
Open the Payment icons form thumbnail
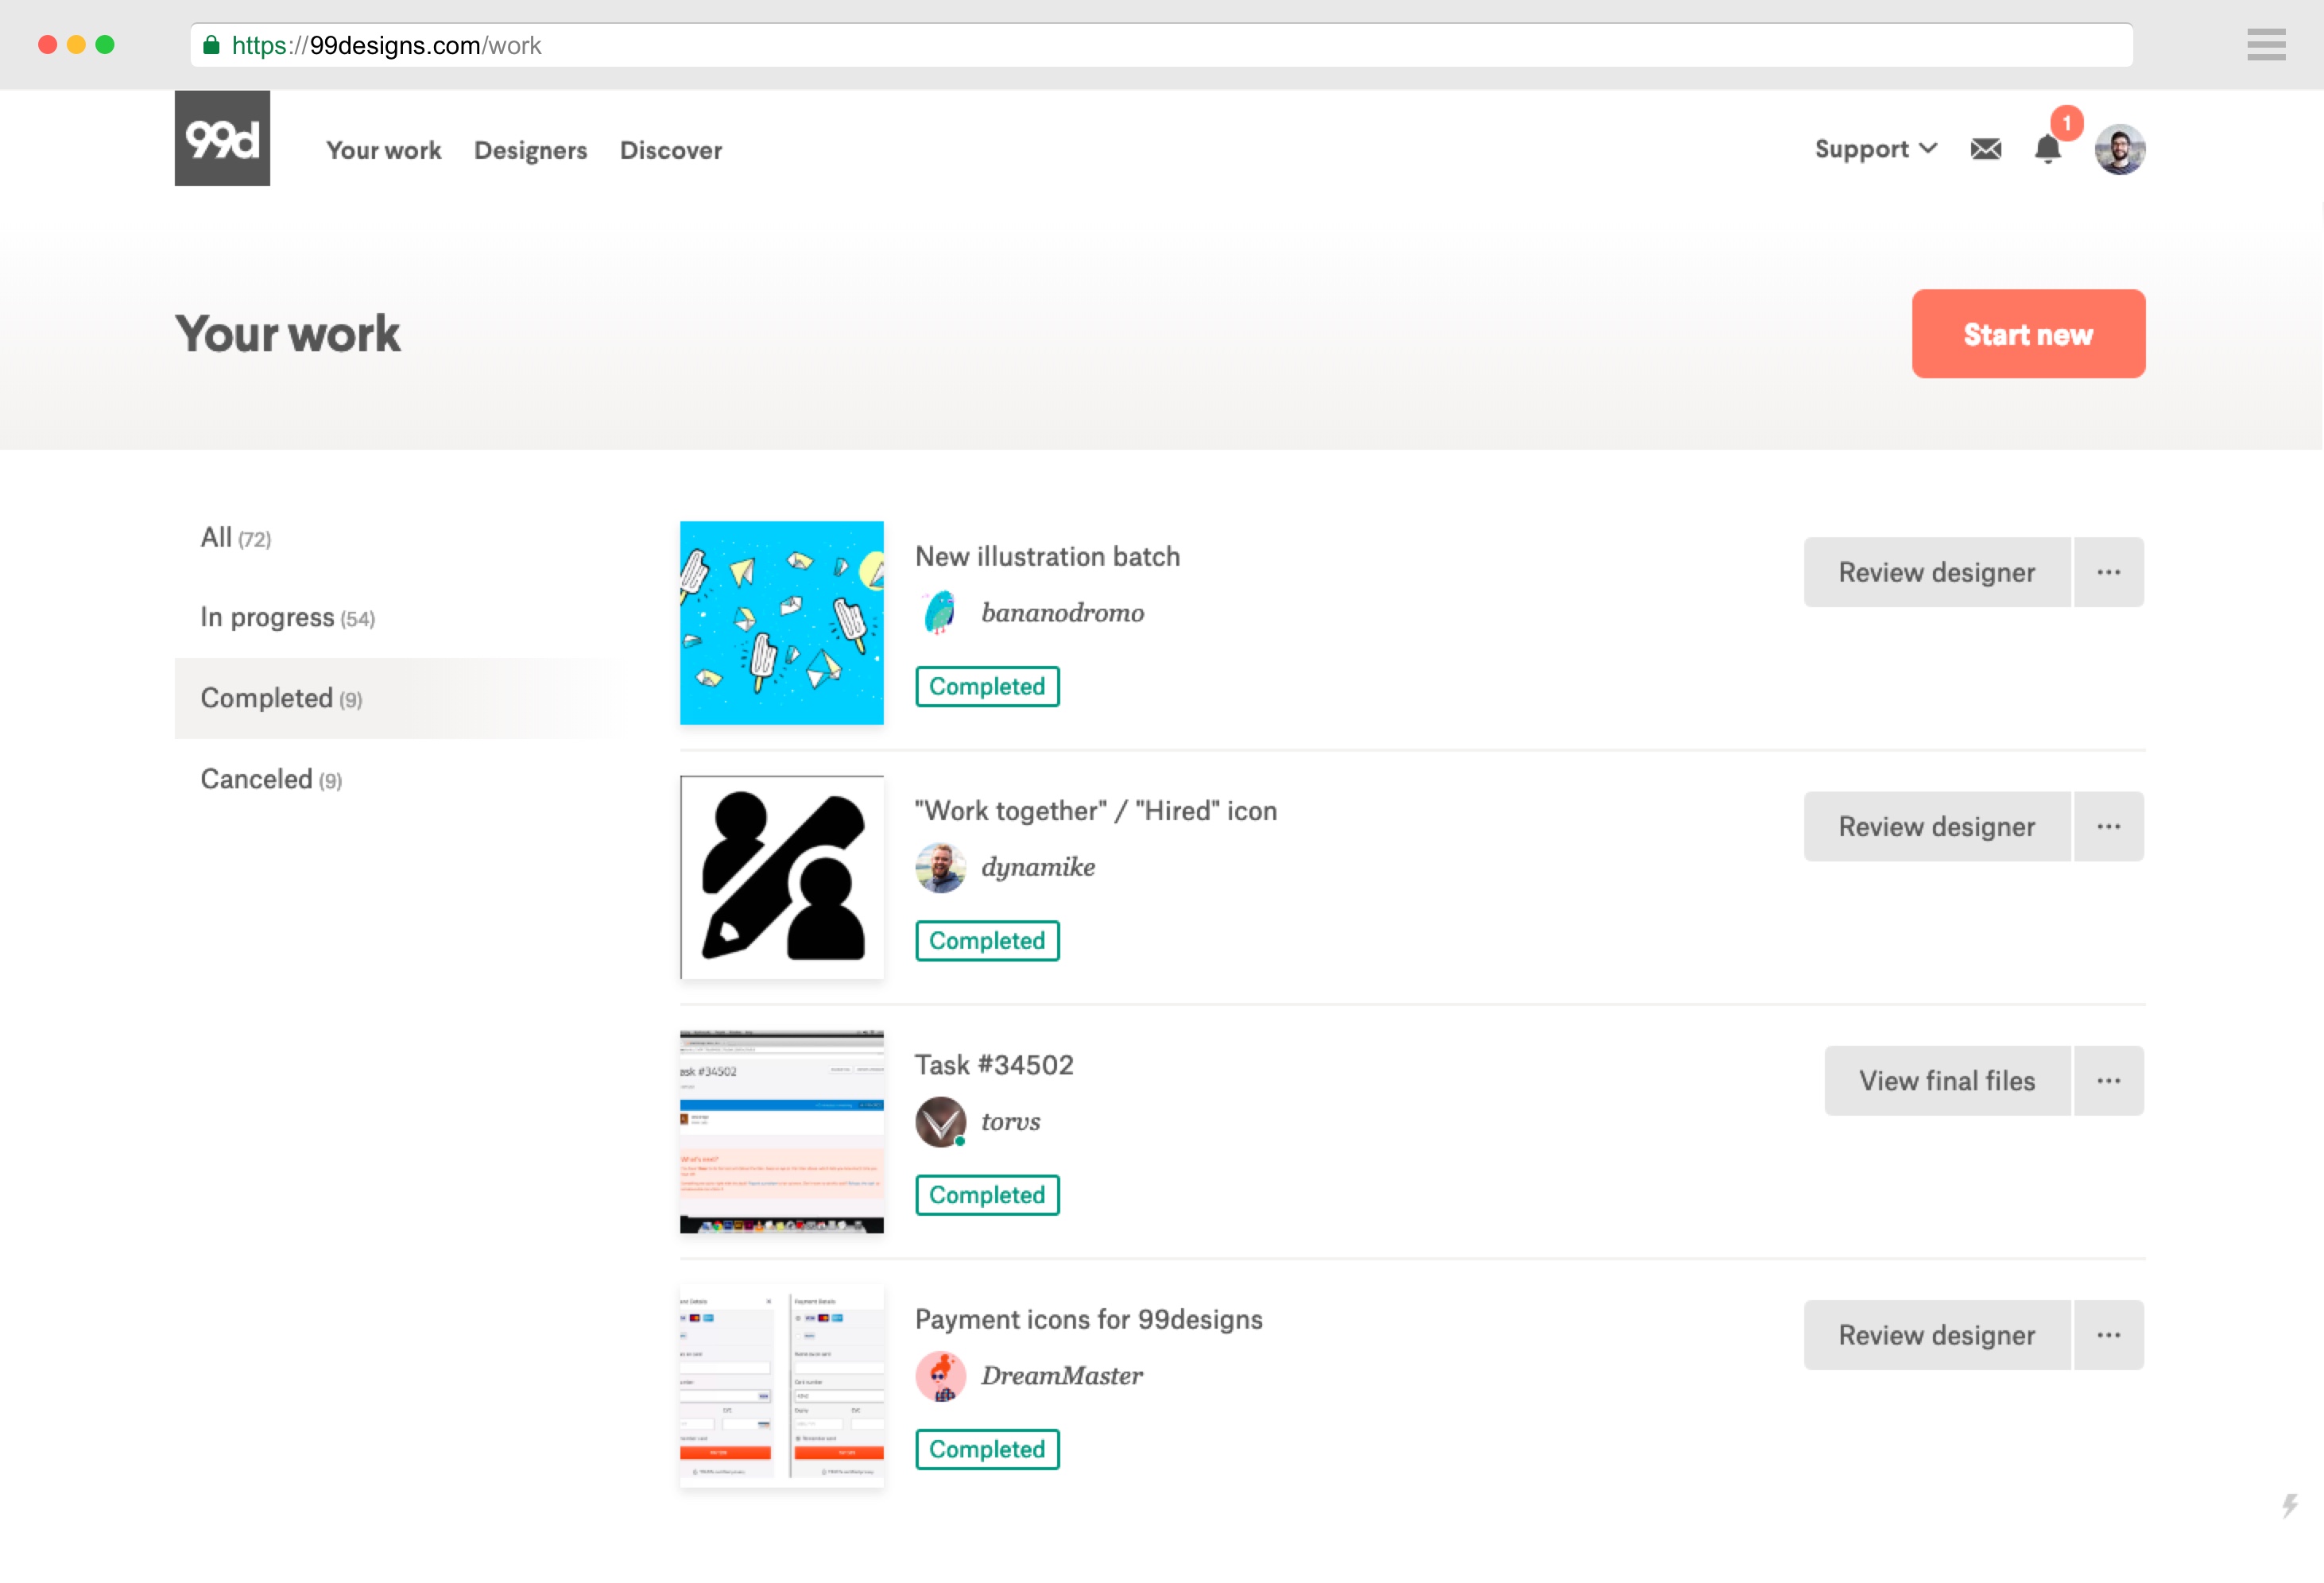pos(781,1386)
